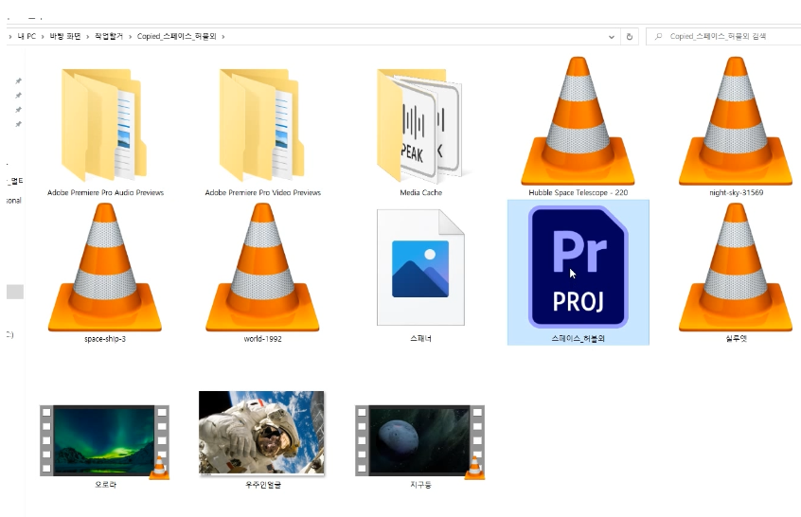Viewport: 801px width, 517px height.
Task: Go to 바탕 화면 in breadcrumb
Action: pos(65,36)
